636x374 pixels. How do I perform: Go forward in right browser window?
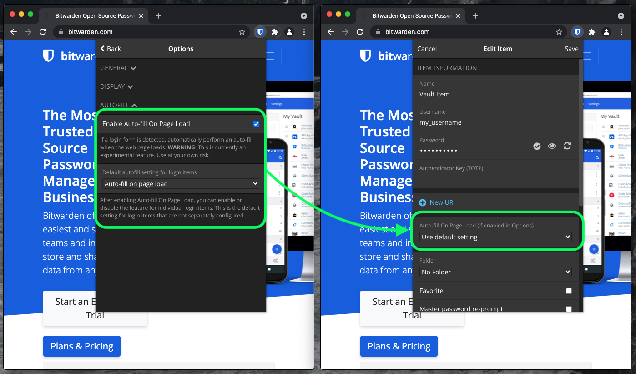[x=345, y=32]
